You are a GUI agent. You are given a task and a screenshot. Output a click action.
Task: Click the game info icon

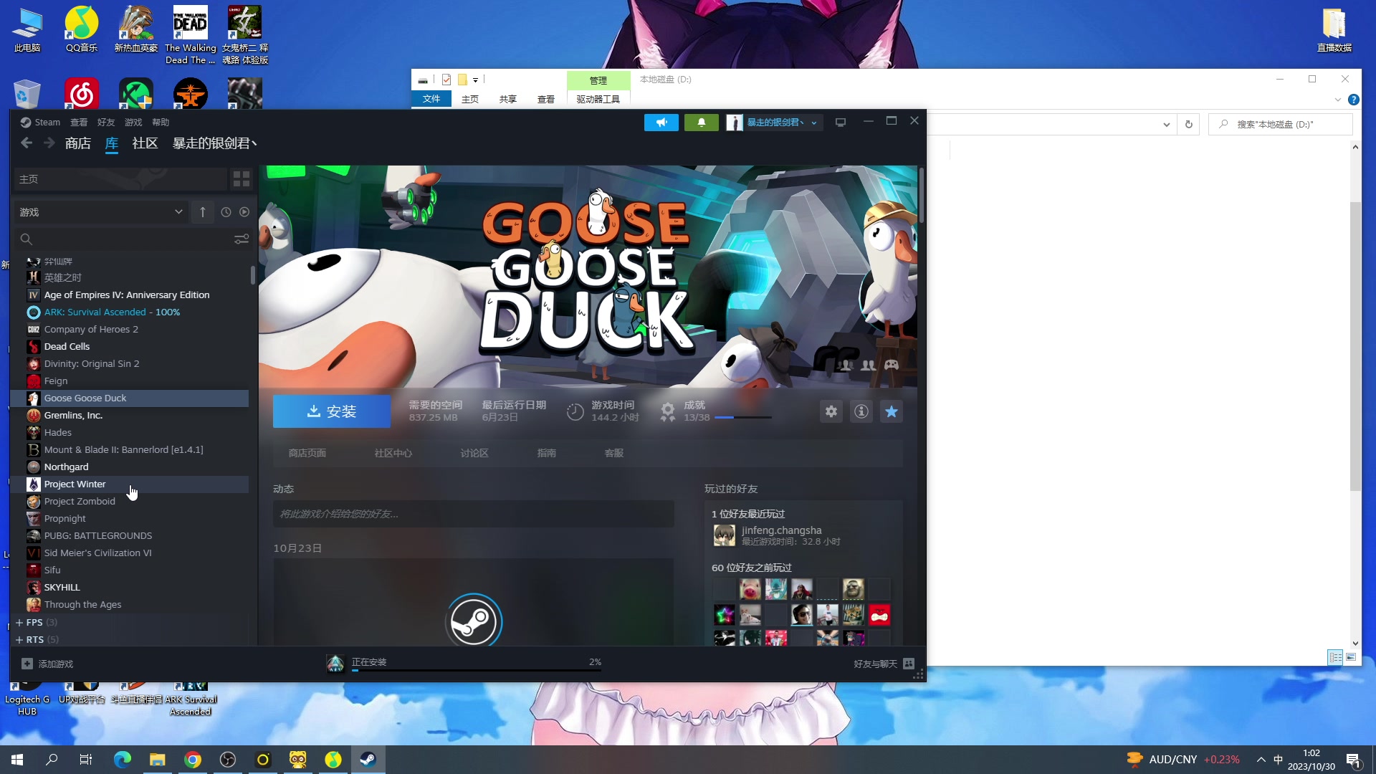pyautogui.click(x=861, y=411)
